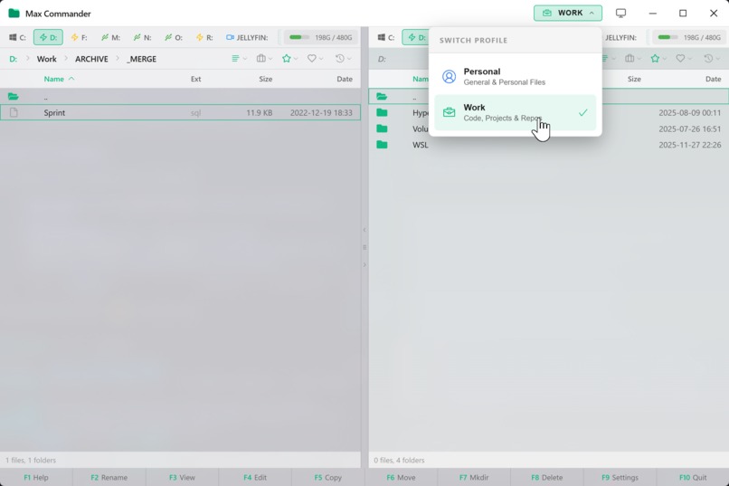The width and height of the screenshot is (729, 486).
Task: Click F5 Copy button
Action: (328, 477)
